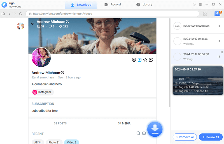Open the Download tab
The width and height of the screenshot is (224, 144).
(81, 5)
